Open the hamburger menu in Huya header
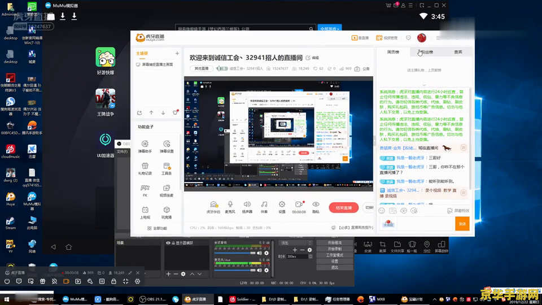This screenshot has height=305, width=542. (x=438, y=38)
